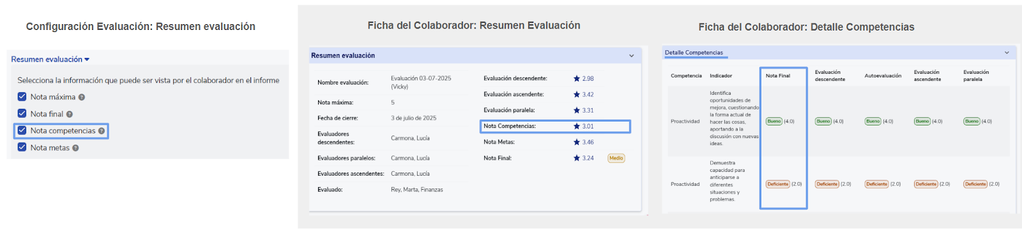Image resolution: width=1022 pixels, height=233 pixels.
Task: Click the 3.24 Nota Final score
Action: pos(588,159)
